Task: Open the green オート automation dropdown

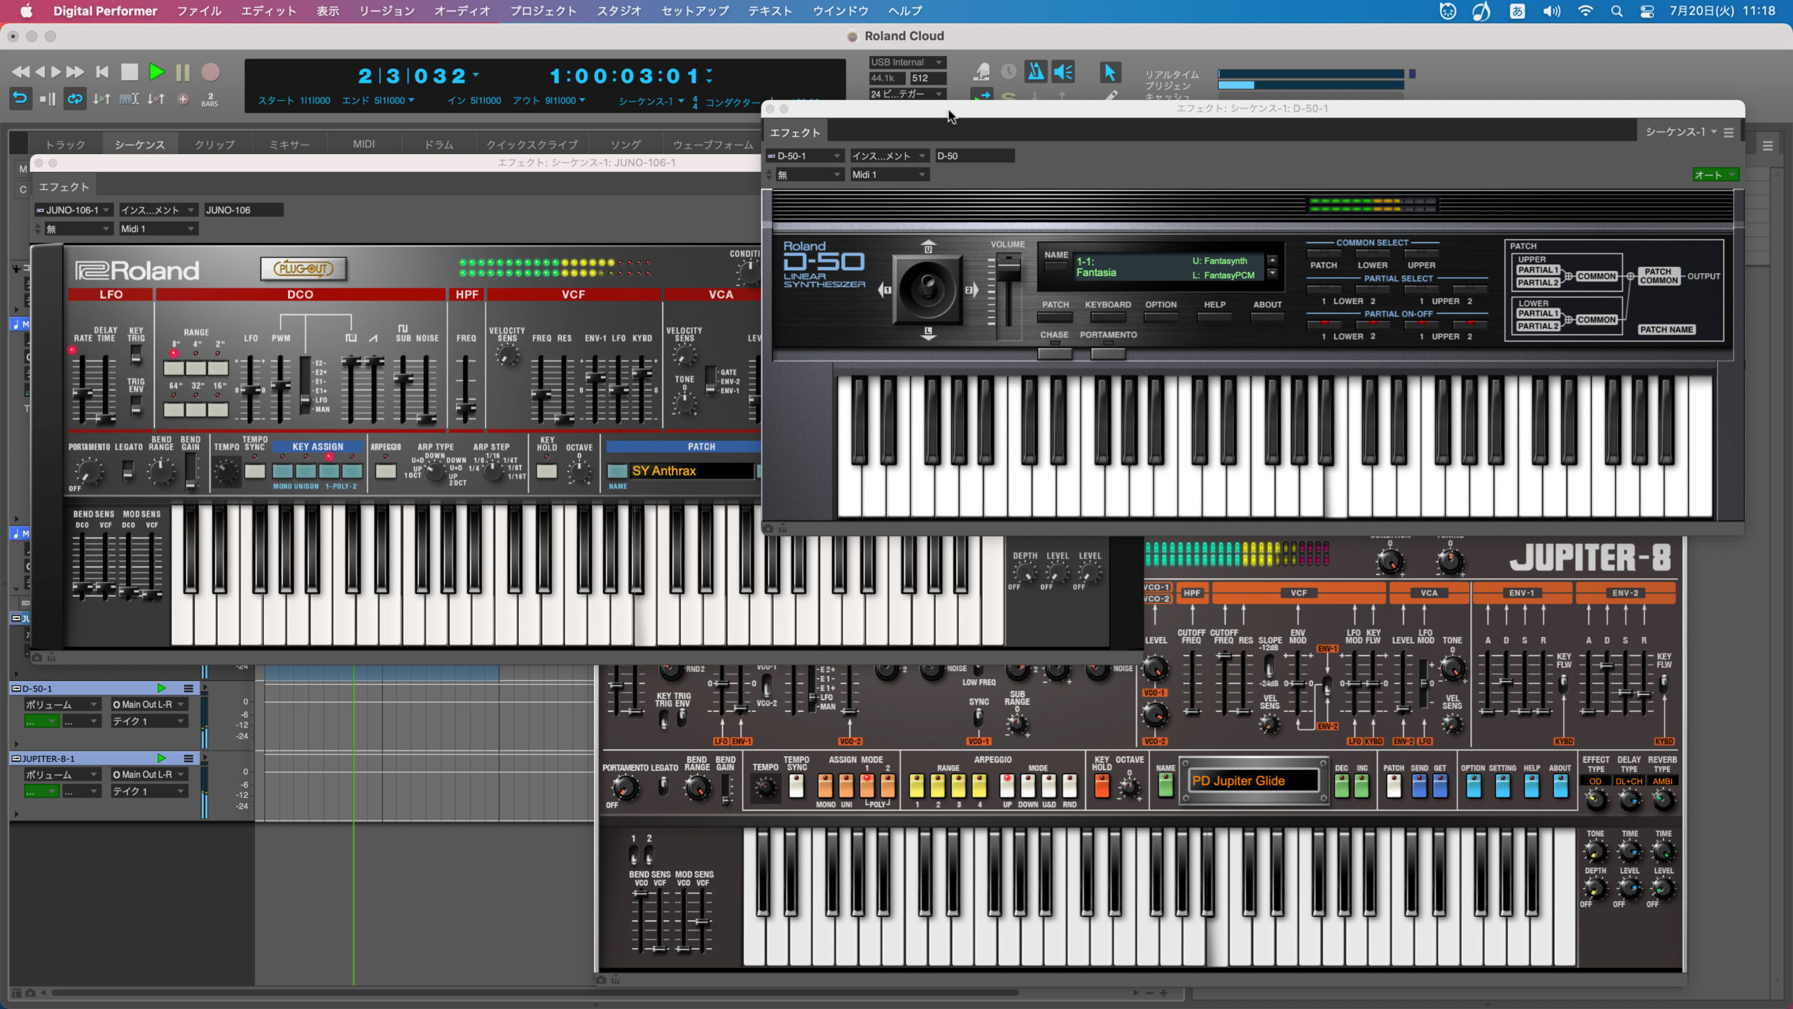Action: pyautogui.click(x=1715, y=175)
